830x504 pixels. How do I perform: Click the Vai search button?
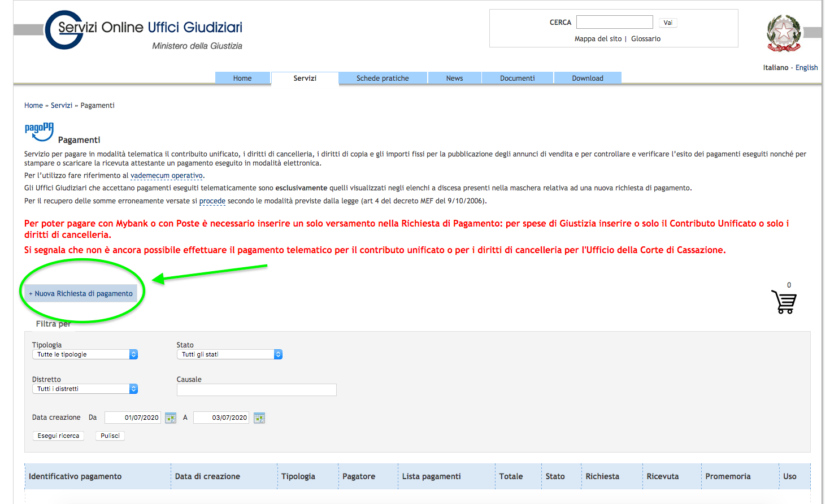668,23
